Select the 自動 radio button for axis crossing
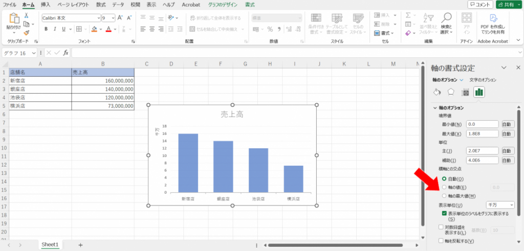 click(x=444, y=179)
